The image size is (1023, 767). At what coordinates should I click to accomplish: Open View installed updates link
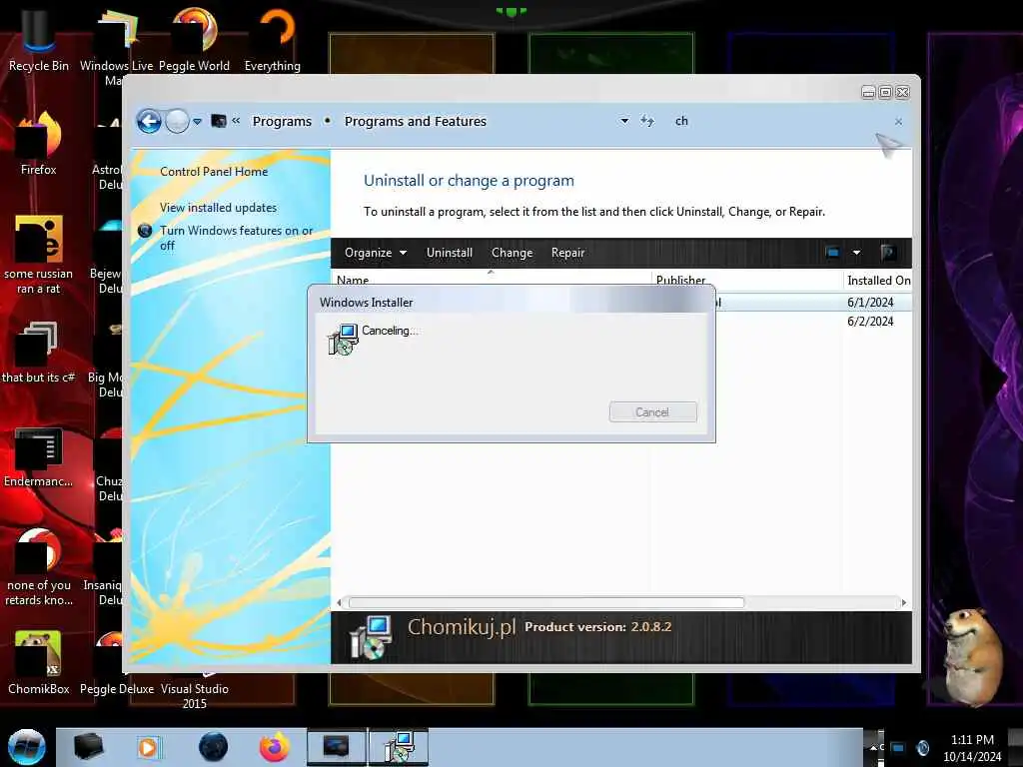[x=218, y=208]
